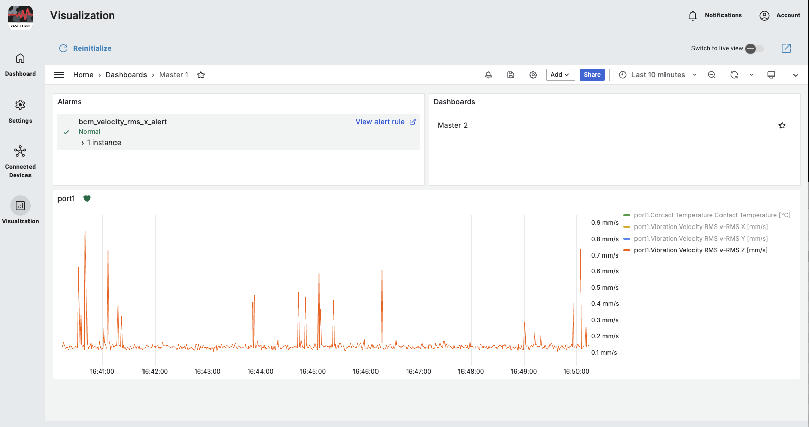Refresh the dashboard with the refresh icon
Image resolution: width=809 pixels, height=427 pixels.
(734, 75)
